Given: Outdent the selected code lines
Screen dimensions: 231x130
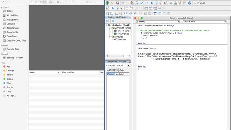Looking at the screenshot, I should 135,13.
